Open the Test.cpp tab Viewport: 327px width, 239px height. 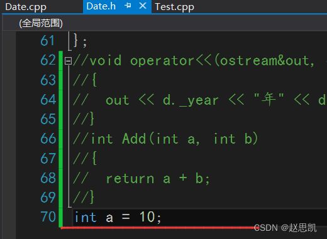tap(174, 7)
